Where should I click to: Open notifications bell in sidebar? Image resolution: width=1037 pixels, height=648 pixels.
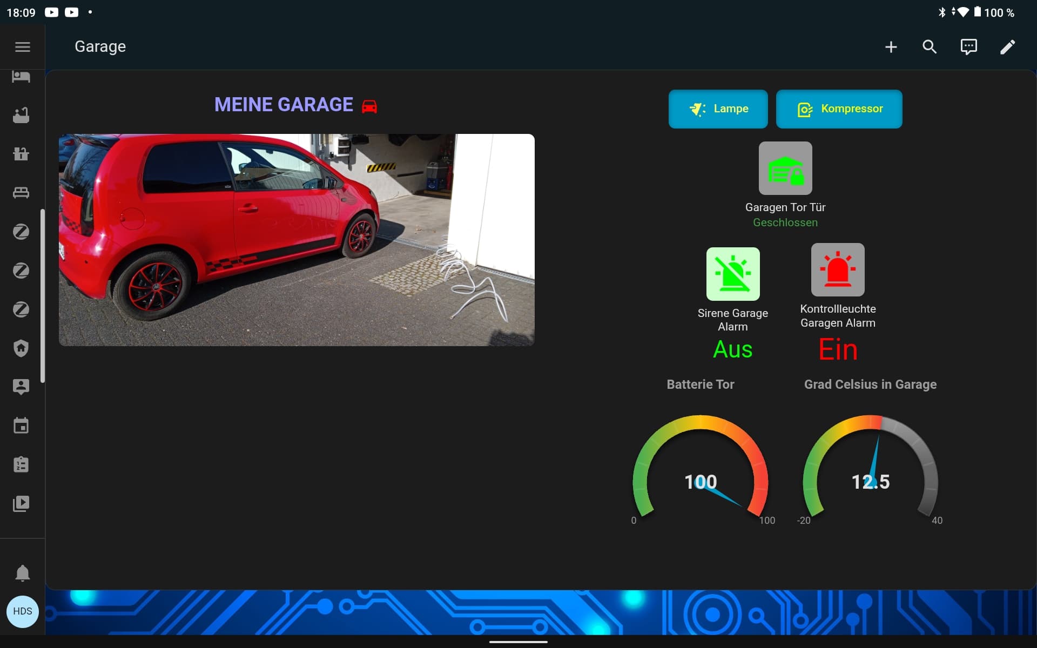point(22,572)
